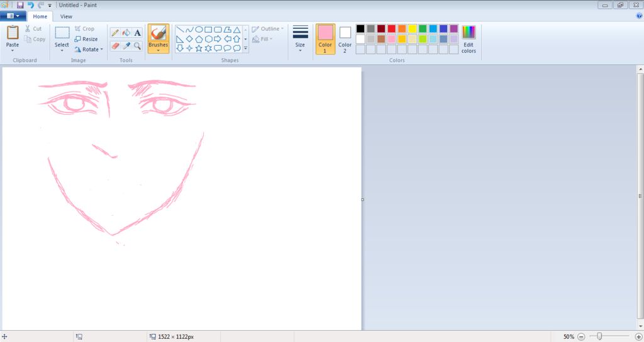Open the Customize Quick Access Toolbar dropdown
Viewport: 644px width, 342px height.
pos(50,6)
